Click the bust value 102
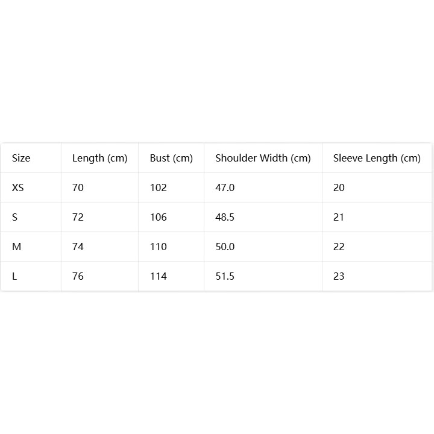The width and height of the screenshot is (434, 434). [x=159, y=187]
